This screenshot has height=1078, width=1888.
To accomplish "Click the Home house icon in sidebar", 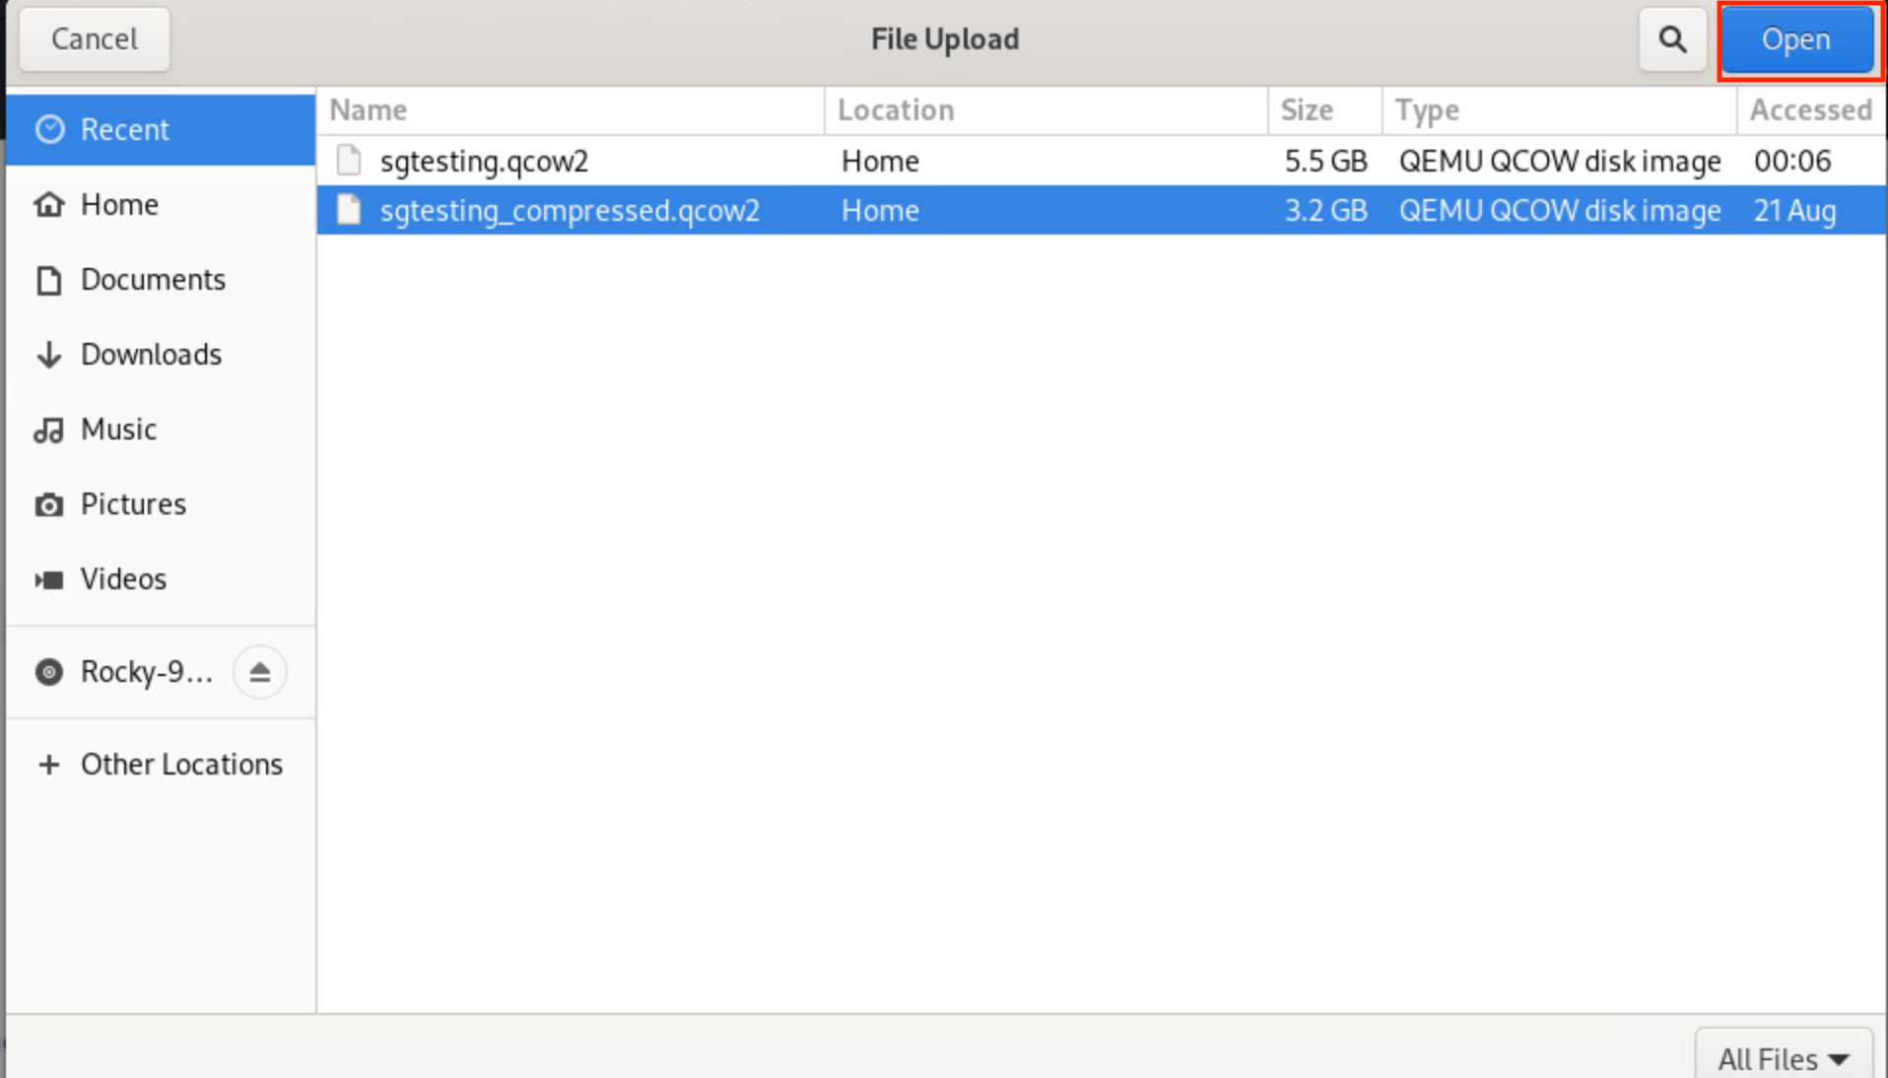I will [x=48, y=204].
